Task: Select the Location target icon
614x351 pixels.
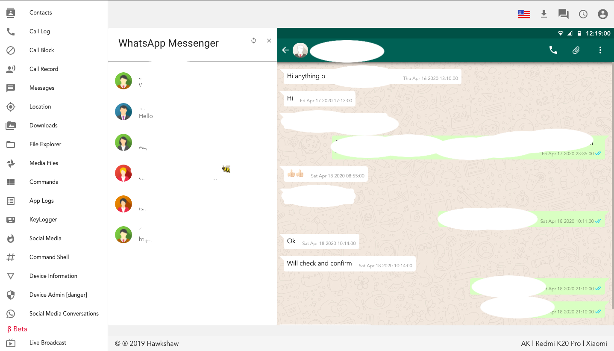Action: 11,107
